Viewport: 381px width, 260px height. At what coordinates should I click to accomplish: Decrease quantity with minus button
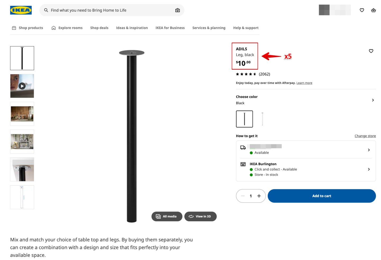click(x=243, y=196)
